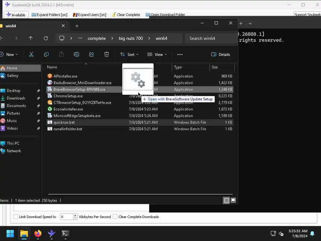Select the win64 Explorer tab
The height and width of the screenshot is (241, 321).
[33, 26]
